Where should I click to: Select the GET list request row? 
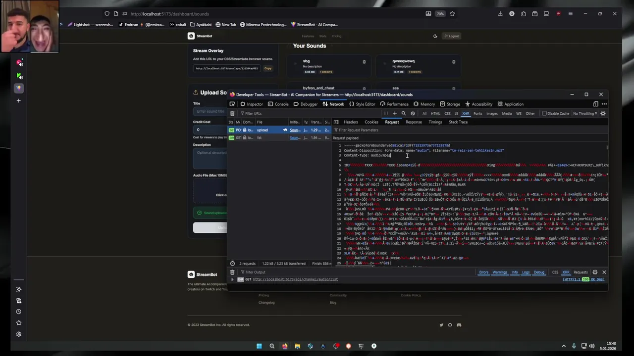click(279, 138)
